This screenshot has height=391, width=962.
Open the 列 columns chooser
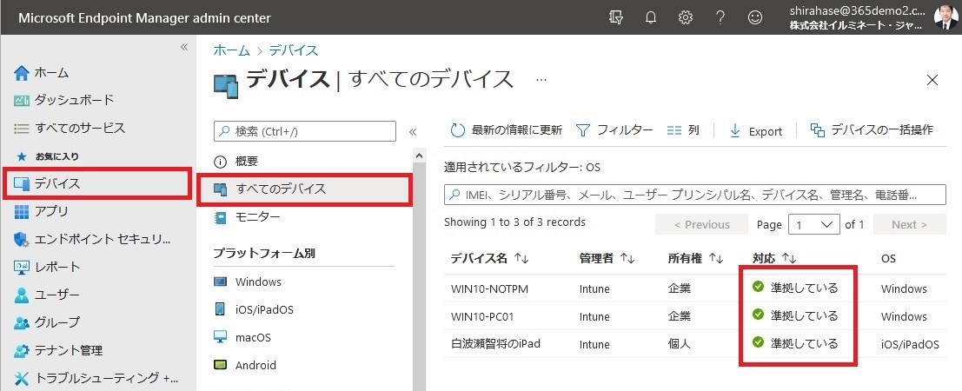pos(683,130)
